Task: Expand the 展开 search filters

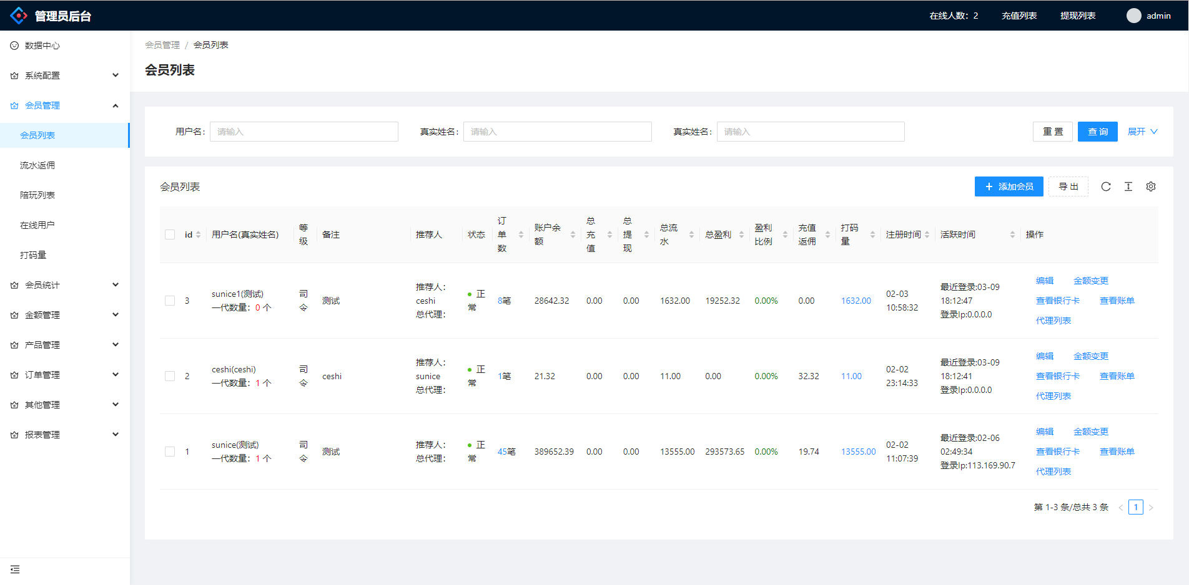Action: click(x=1142, y=132)
